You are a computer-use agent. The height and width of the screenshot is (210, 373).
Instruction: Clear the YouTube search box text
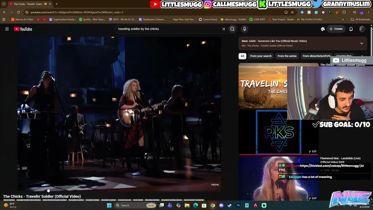[x=224, y=29]
